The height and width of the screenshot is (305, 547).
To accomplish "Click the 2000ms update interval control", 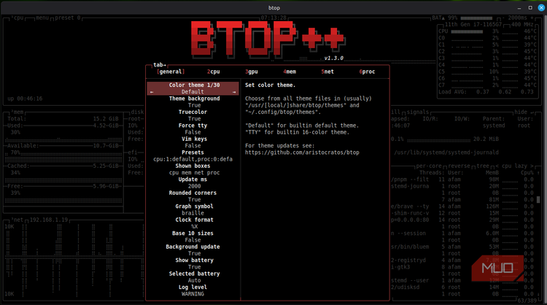I will click(x=518, y=18).
